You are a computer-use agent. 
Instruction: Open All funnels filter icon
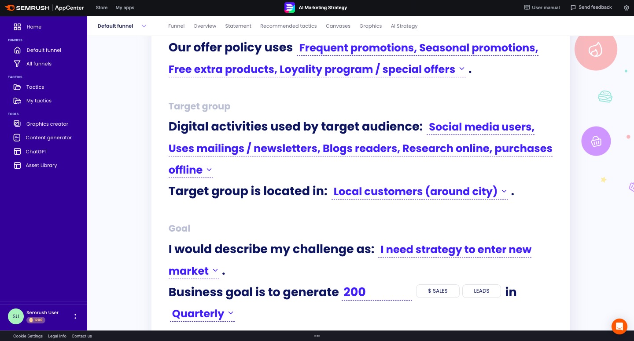click(17, 64)
